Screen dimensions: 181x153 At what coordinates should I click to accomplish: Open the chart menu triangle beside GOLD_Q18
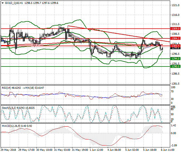tap(3, 3)
